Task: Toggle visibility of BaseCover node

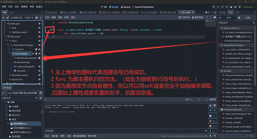Action: tap(39, 79)
